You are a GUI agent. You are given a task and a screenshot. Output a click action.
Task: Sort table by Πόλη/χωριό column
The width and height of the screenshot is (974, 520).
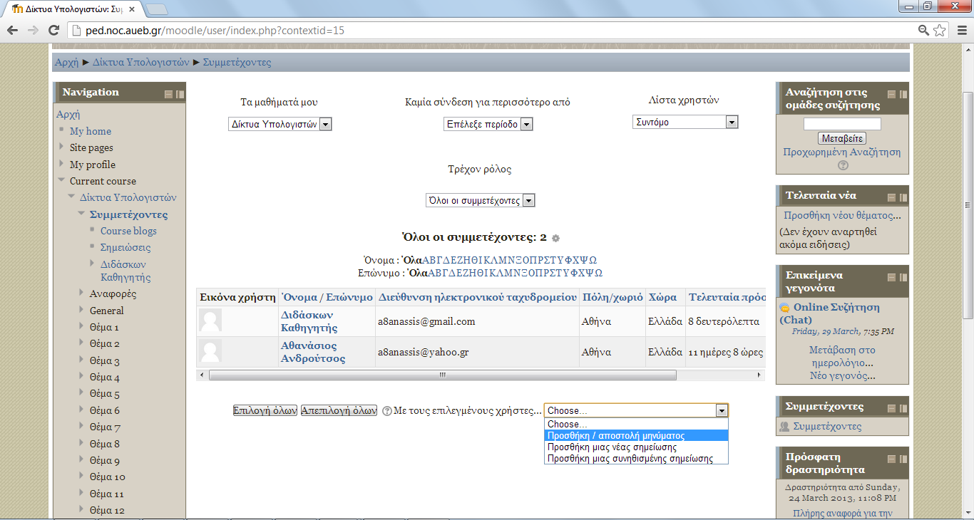(612, 297)
